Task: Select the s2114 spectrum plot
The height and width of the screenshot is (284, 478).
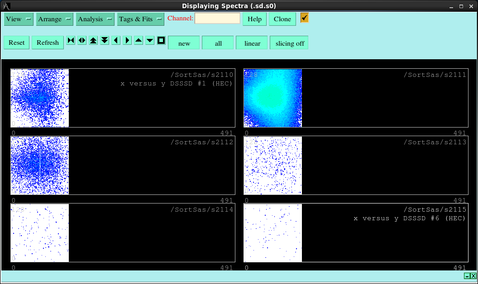Action: click(123, 232)
